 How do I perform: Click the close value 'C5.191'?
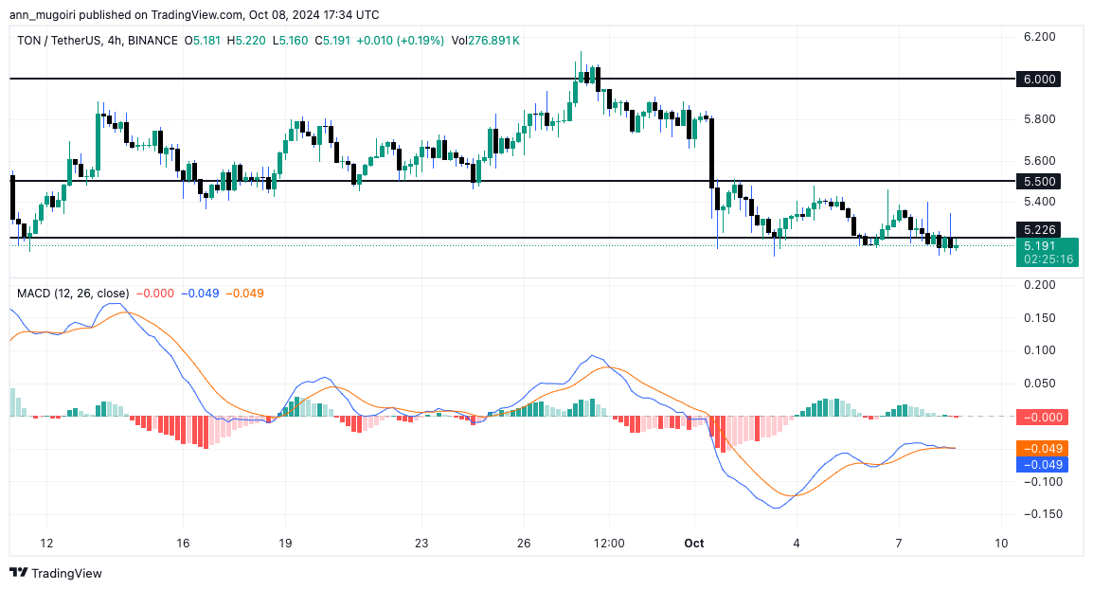click(332, 41)
